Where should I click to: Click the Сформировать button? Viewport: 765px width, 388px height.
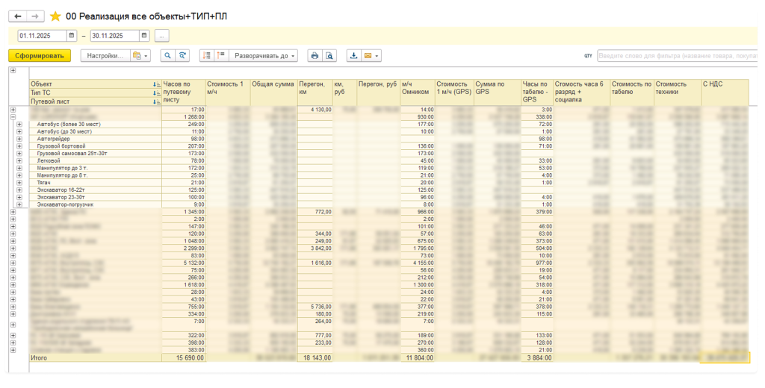tap(40, 56)
